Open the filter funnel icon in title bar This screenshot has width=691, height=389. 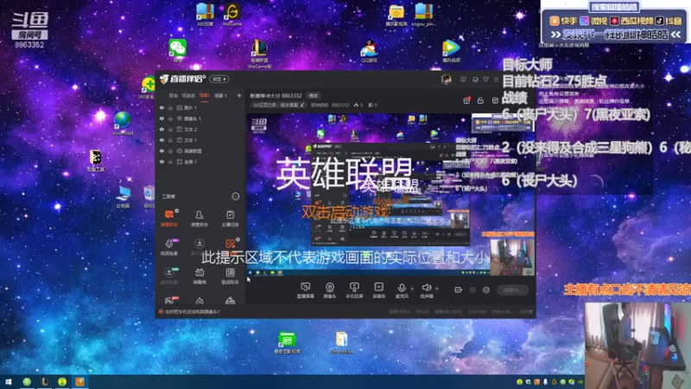(x=485, y=80)
